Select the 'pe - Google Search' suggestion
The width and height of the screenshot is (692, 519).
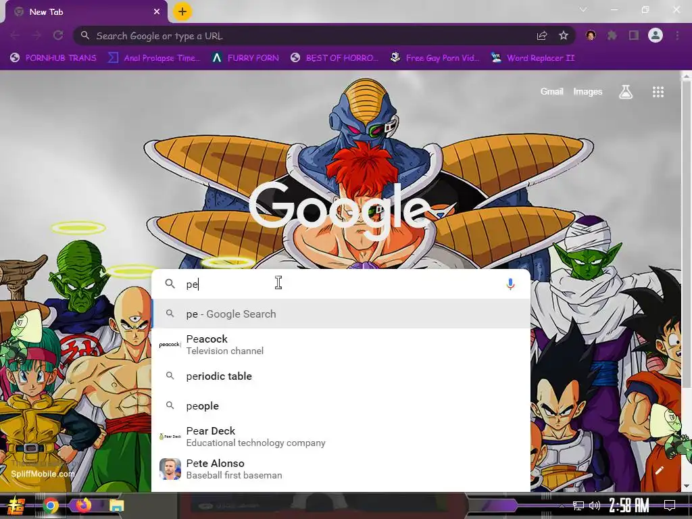coord(341,314)
